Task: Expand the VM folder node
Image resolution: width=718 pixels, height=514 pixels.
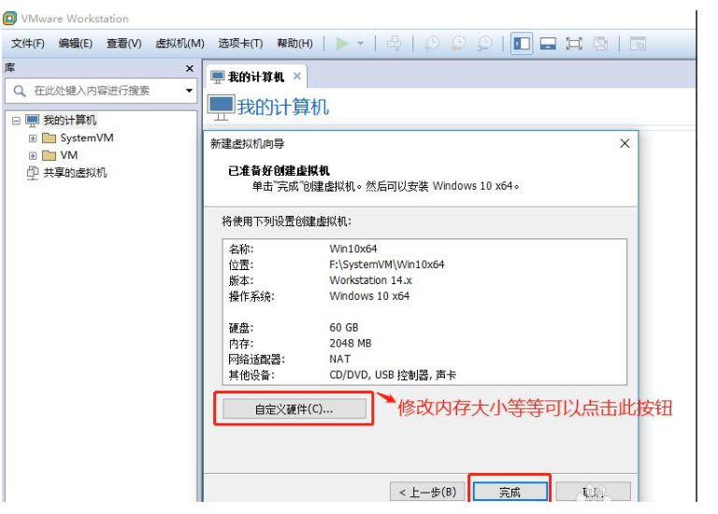Action: pyautogui.click(x=33, y=156)
